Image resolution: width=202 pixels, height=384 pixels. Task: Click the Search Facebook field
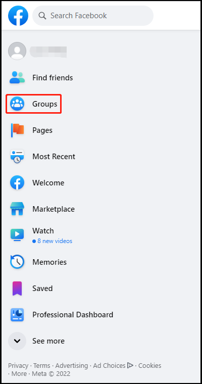(x=93, y=16)
